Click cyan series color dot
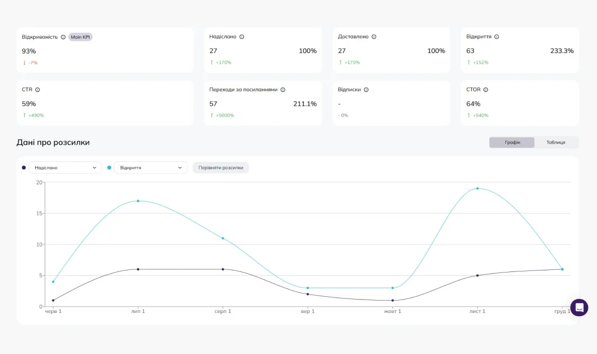 point(109,167)
